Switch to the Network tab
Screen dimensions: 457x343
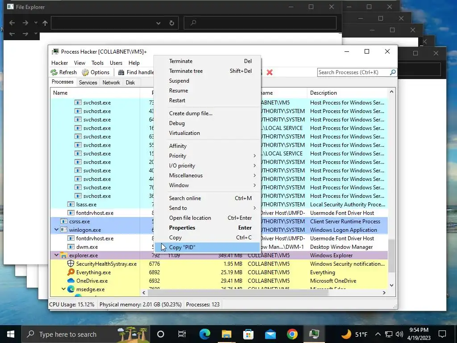(111, 83)
